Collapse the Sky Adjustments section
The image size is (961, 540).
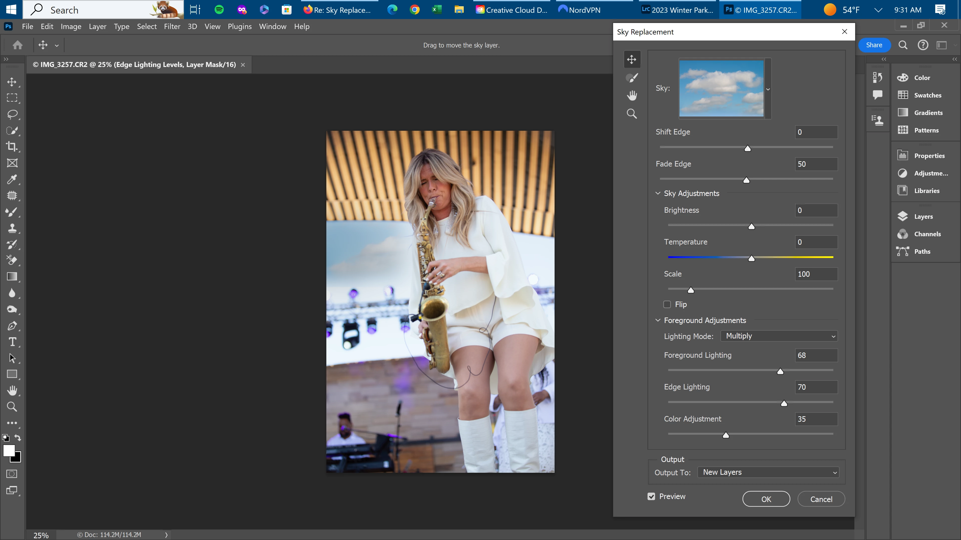[658, 193]
